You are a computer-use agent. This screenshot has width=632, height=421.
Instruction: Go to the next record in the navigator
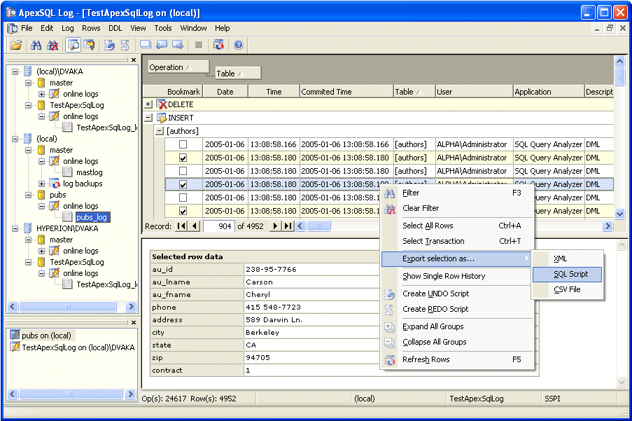pos(275,226)
